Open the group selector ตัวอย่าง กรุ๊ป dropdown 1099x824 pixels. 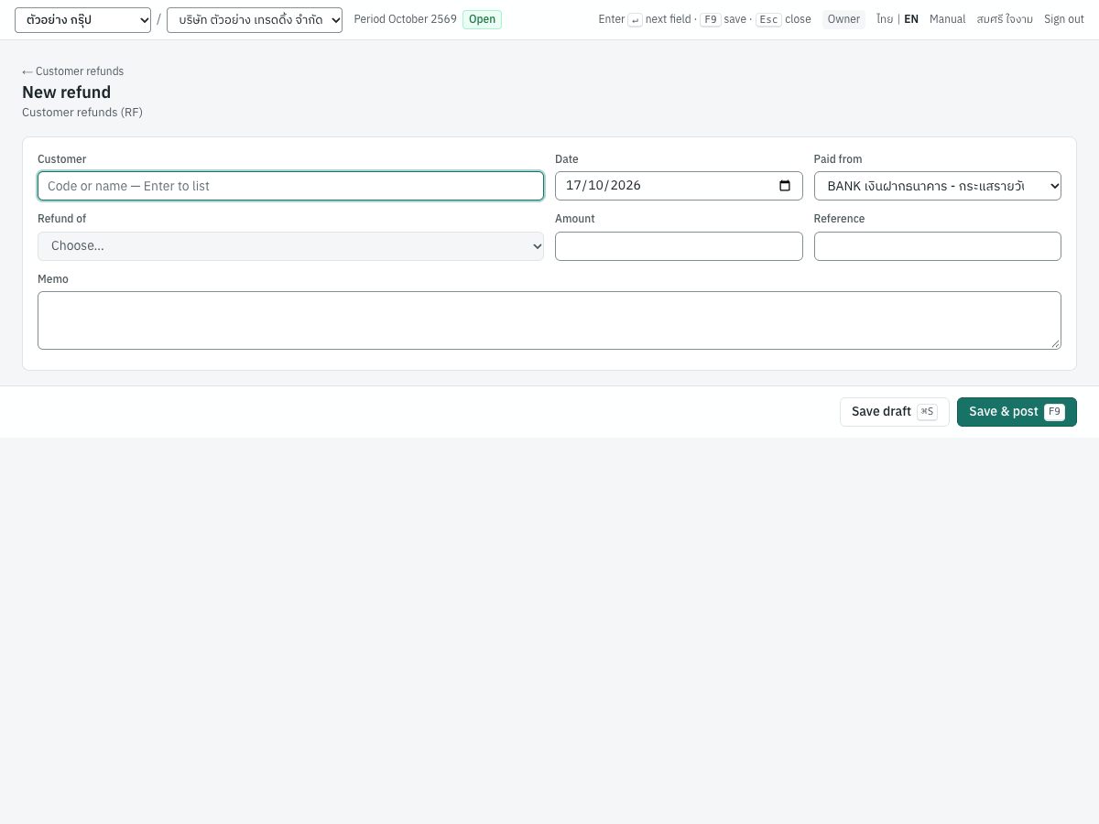coord(82,20)
